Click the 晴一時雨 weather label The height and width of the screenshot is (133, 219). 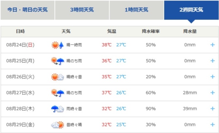point(74,45)
